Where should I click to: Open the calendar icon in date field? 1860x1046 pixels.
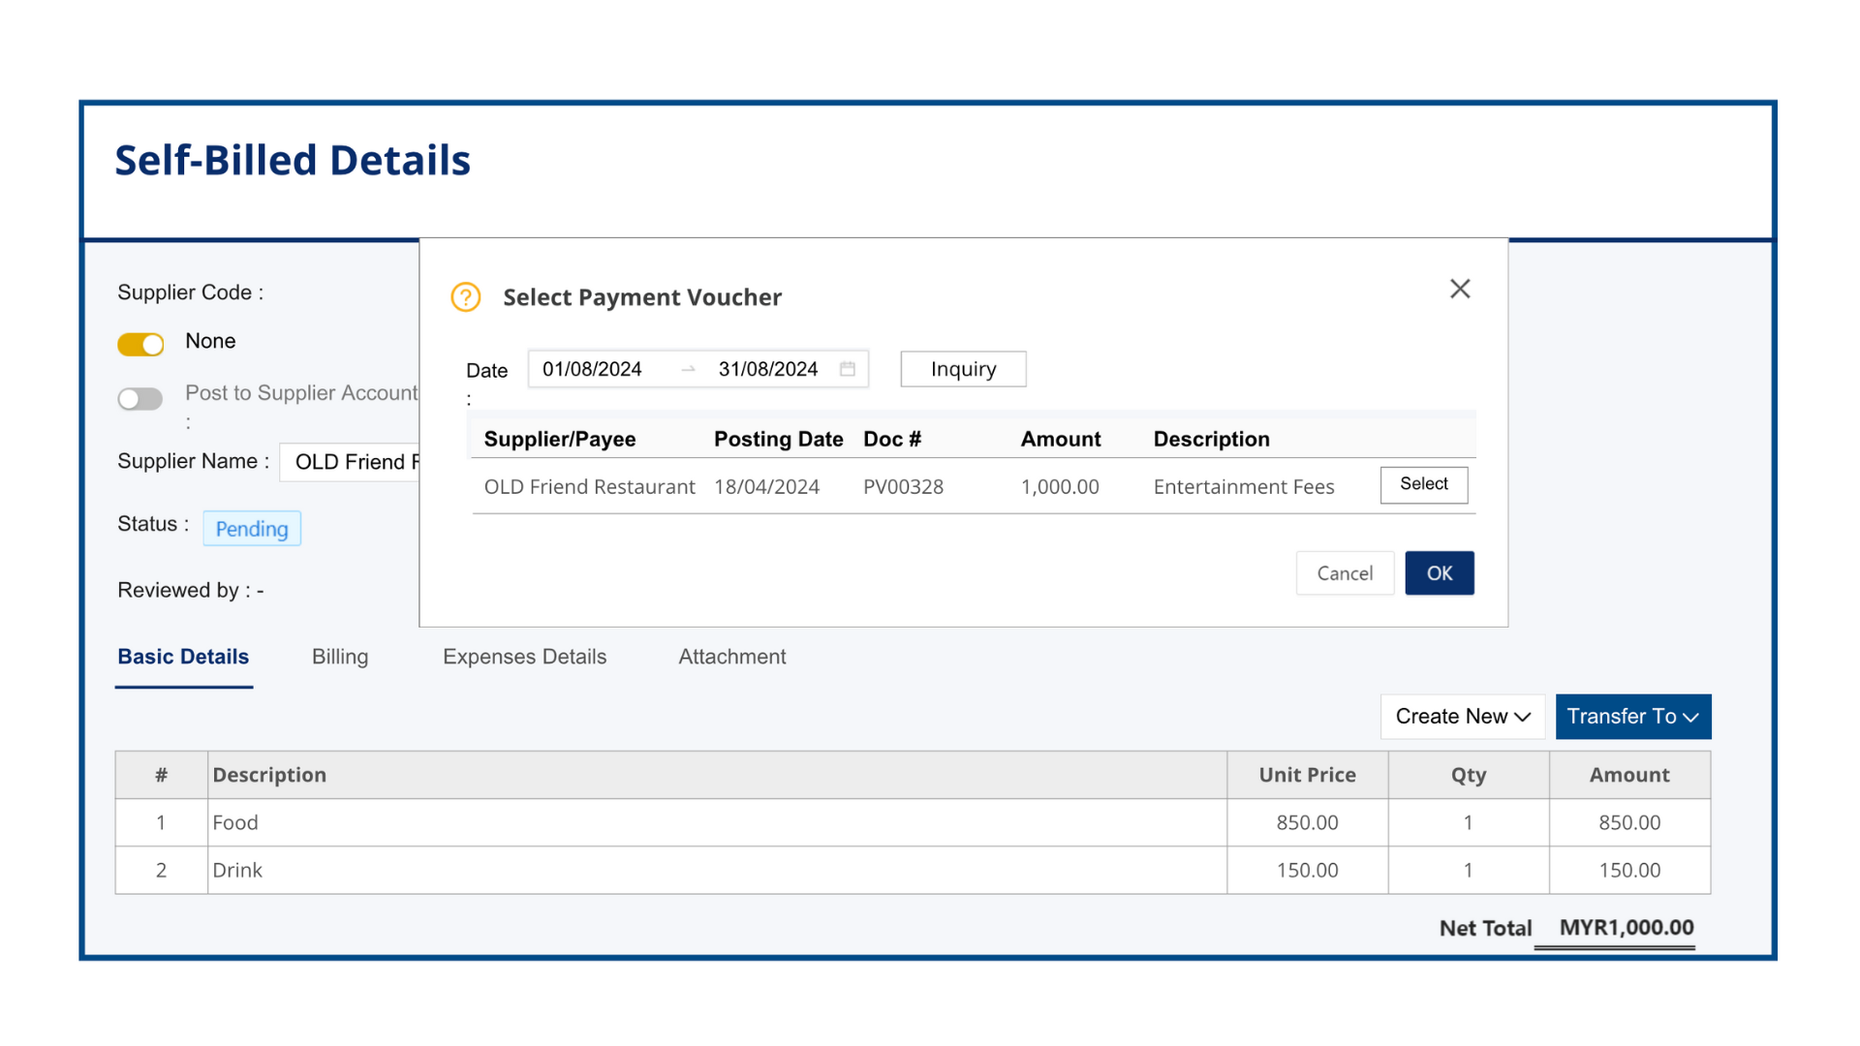pos(848,368)
